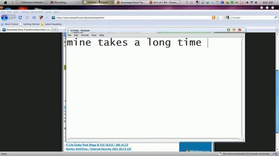Click the battery tray icon

(247, 3)
